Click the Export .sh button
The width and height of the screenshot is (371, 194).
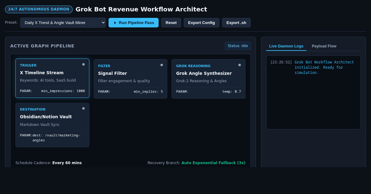[x=236, y=22]
